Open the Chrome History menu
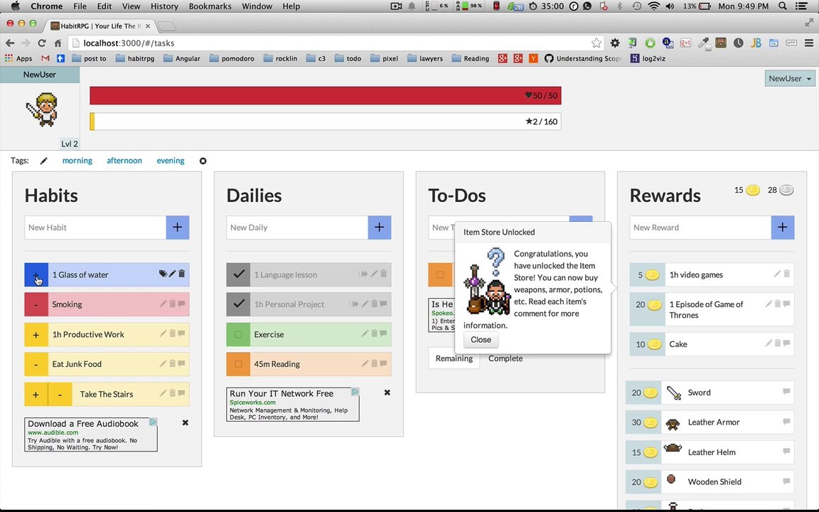 tap(164, 6)
